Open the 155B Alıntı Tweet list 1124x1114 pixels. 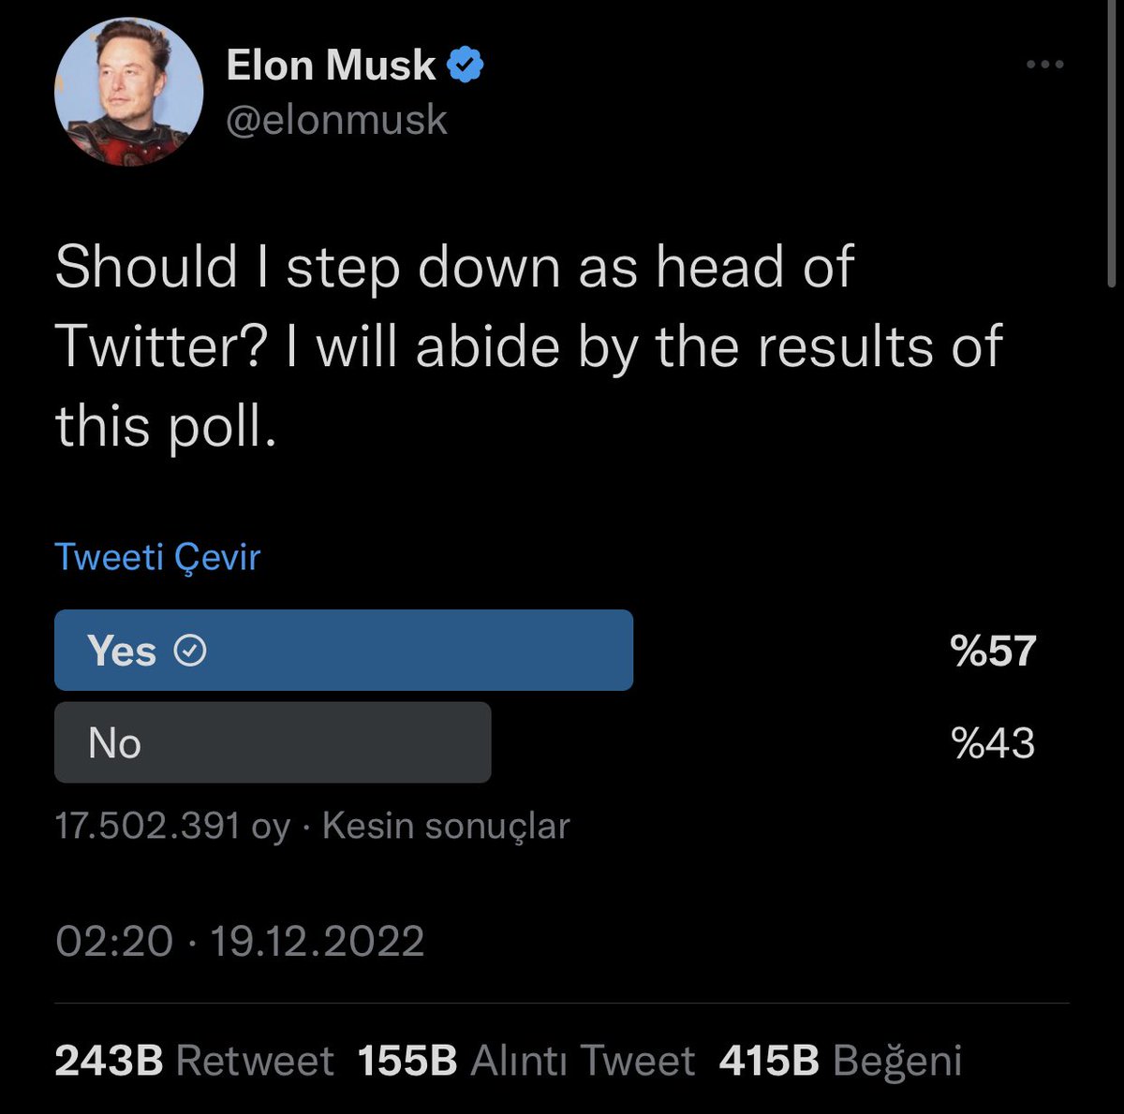(525, 1061)
